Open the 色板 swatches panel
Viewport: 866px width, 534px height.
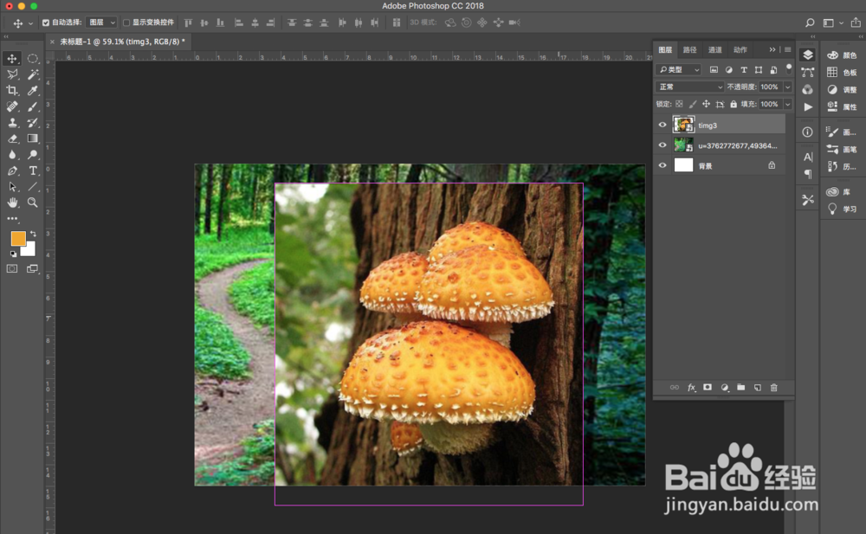(x=841, y=73)
